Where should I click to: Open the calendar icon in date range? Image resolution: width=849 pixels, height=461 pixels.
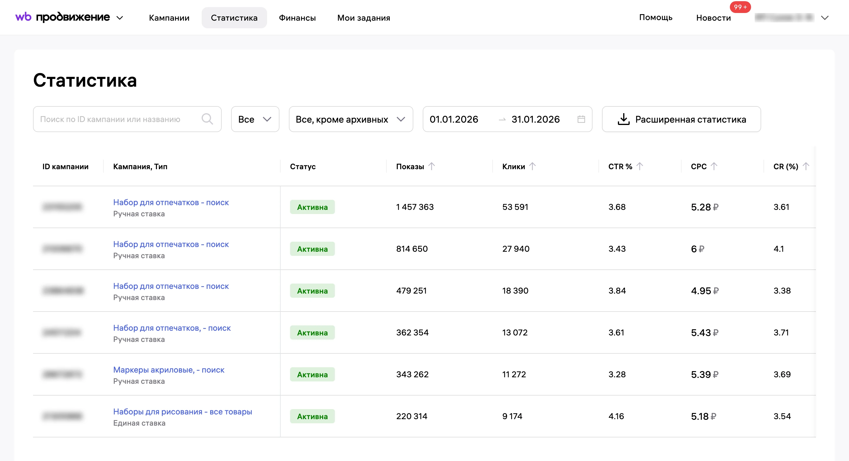[581, 119]
